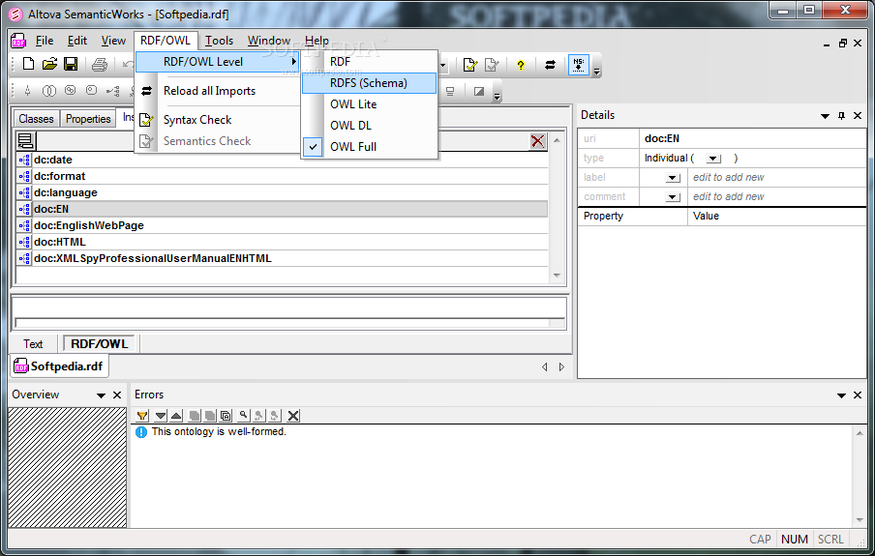Expand second toolbar overflow options arrow
Screen dimensions: 875x556
(x=498, y=98)
